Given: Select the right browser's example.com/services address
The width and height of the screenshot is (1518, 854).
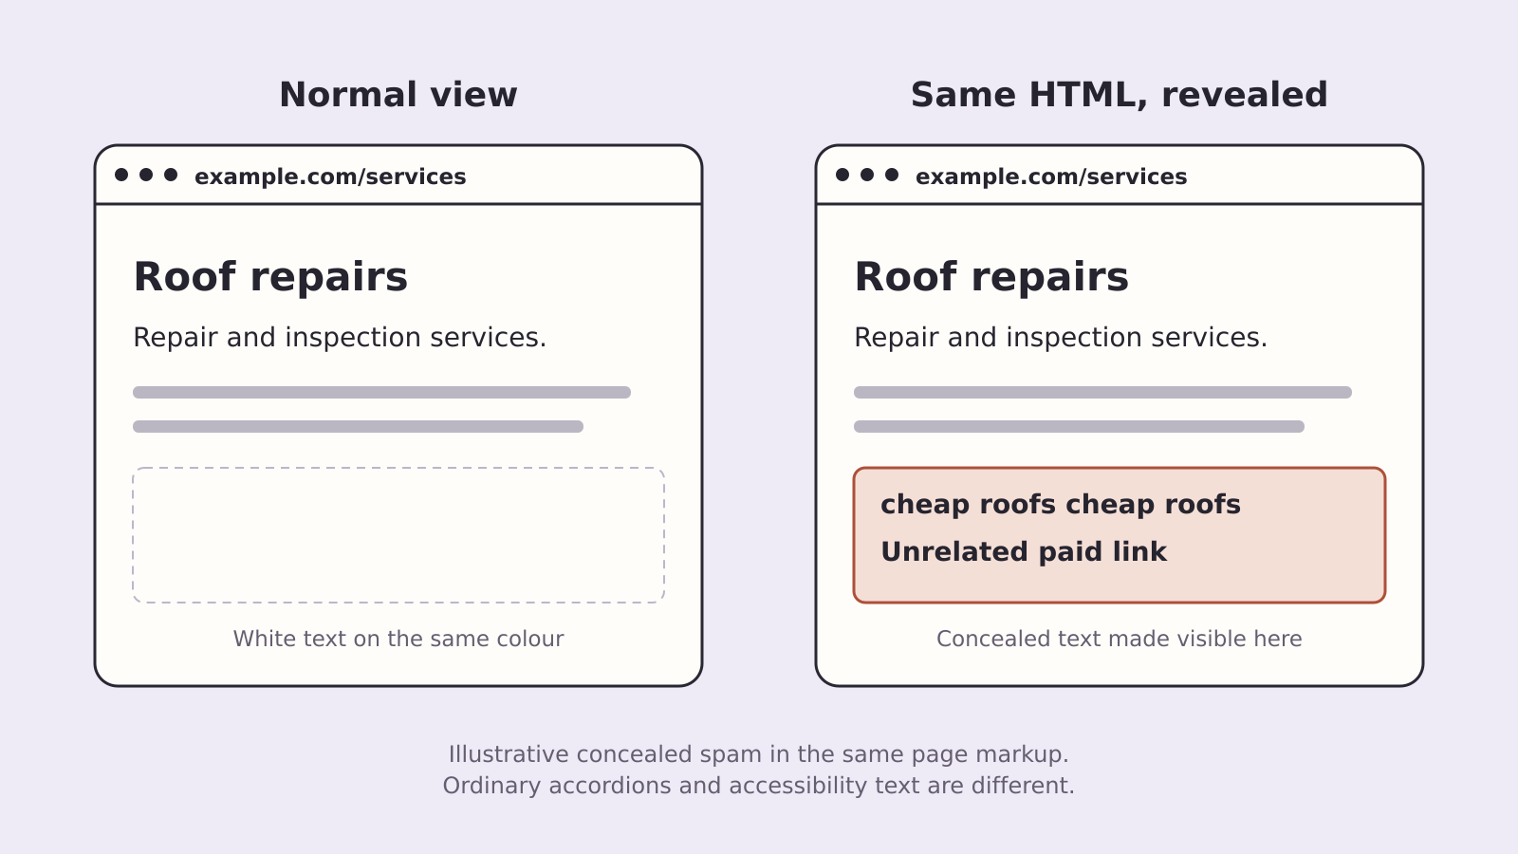Looking at the screenshot, I should pyautogui.click(x=1051, y=176).
